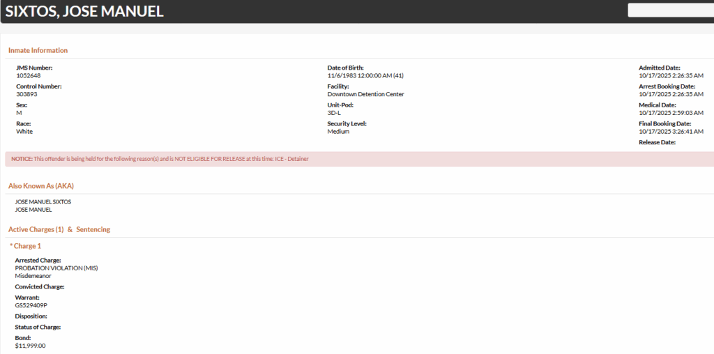
Task: Click the search input field in header
Action: 670,10
